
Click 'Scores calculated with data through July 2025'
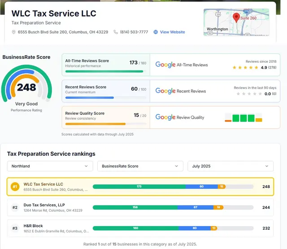97,134
